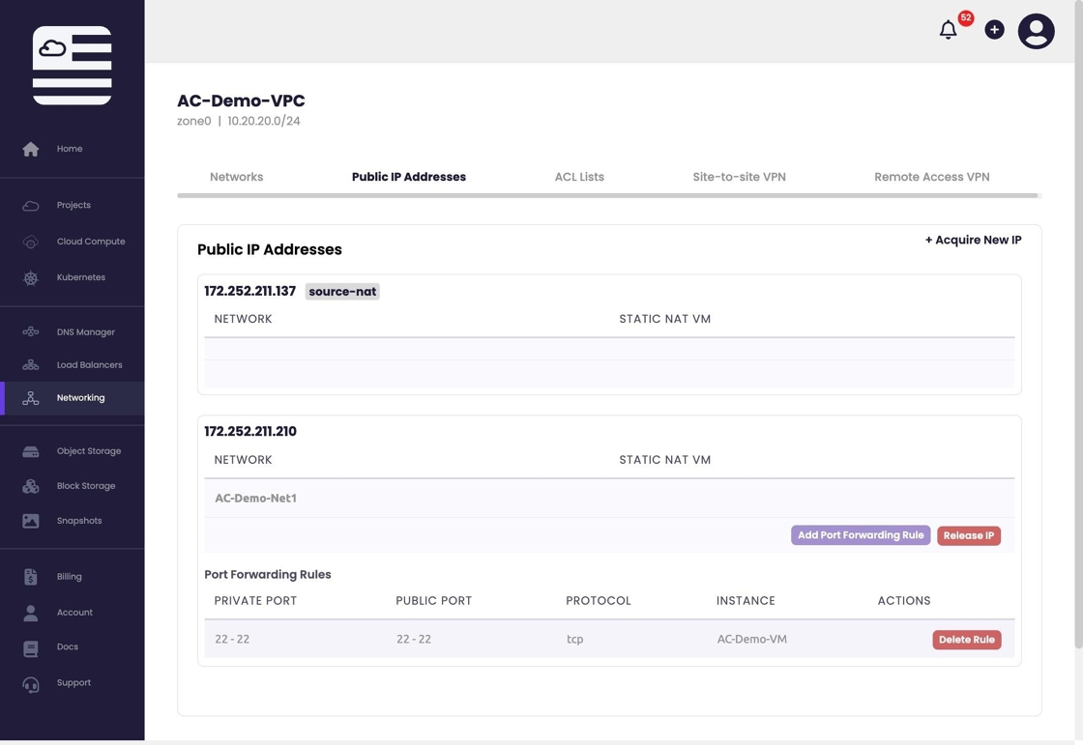Open the user profile avatar
The height and width of the screenshot is (745, 1083).
(x=1036, y=31)
